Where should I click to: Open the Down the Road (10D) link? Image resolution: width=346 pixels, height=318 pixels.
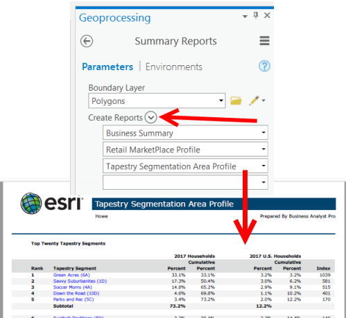click(x=76, y=293)
